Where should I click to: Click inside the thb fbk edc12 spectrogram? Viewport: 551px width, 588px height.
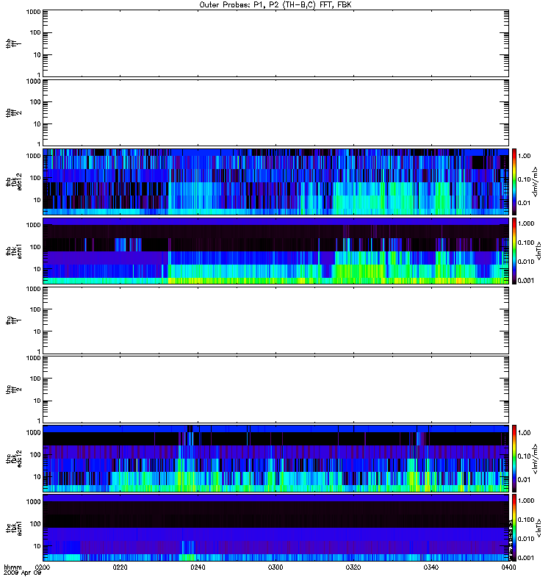(x=275, y=182)
